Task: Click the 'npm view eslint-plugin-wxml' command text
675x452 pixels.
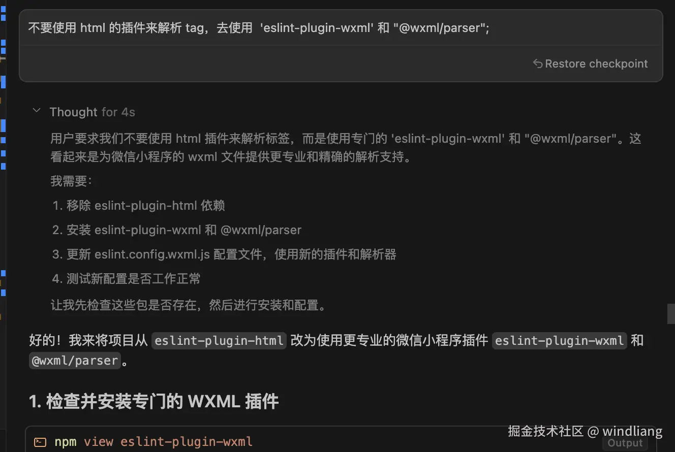Action: 154,442
